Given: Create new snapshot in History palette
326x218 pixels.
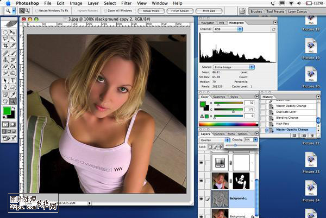Looking at the screenshot, I should [303, 136].
